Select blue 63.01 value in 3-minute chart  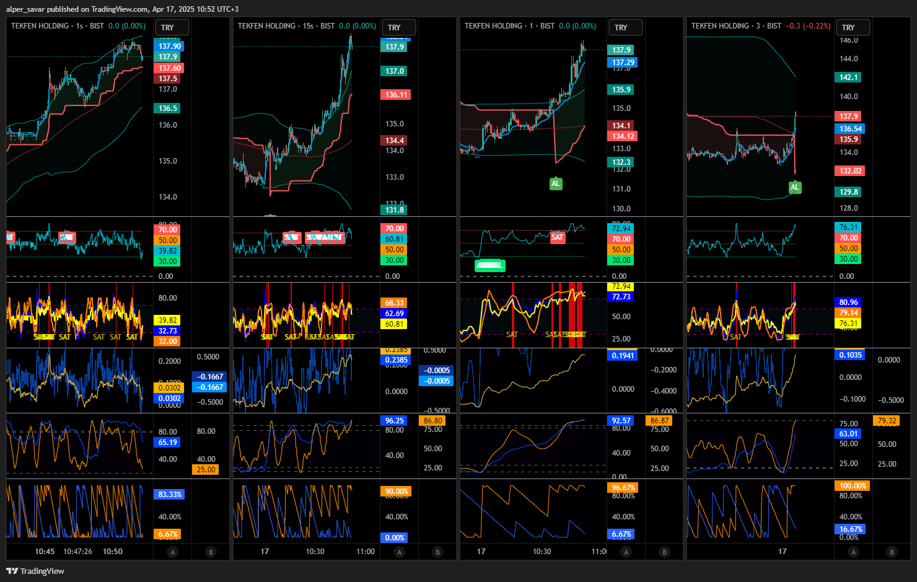click(848, 434)
